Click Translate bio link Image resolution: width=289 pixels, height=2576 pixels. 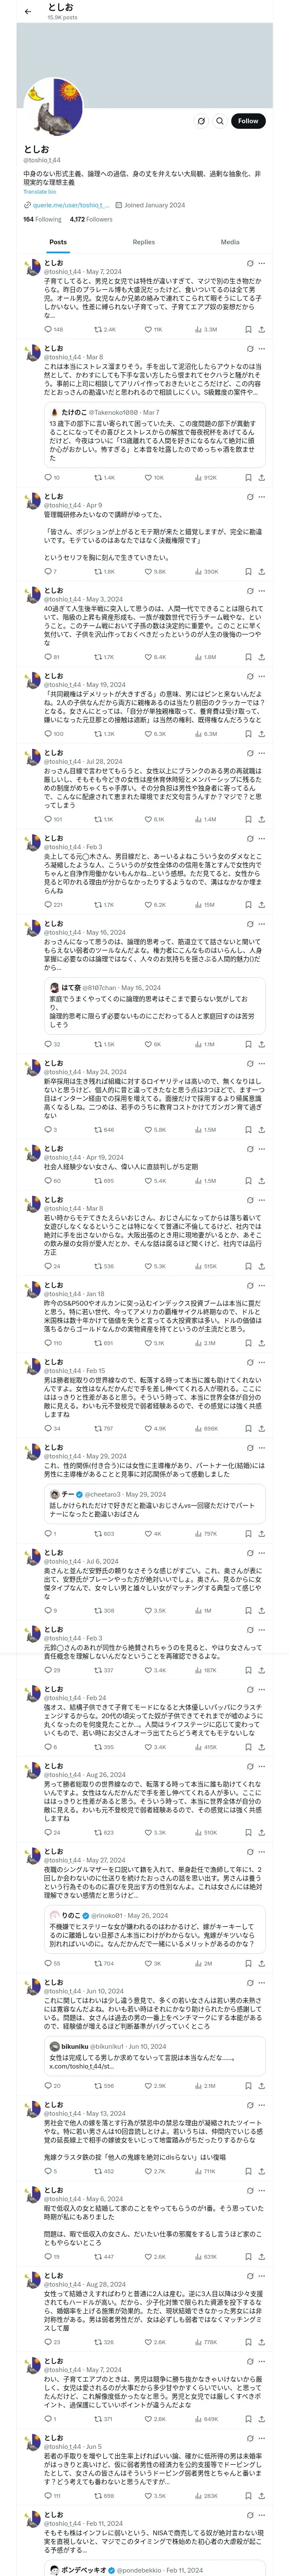pyautogui.click(x=40, y=192)
